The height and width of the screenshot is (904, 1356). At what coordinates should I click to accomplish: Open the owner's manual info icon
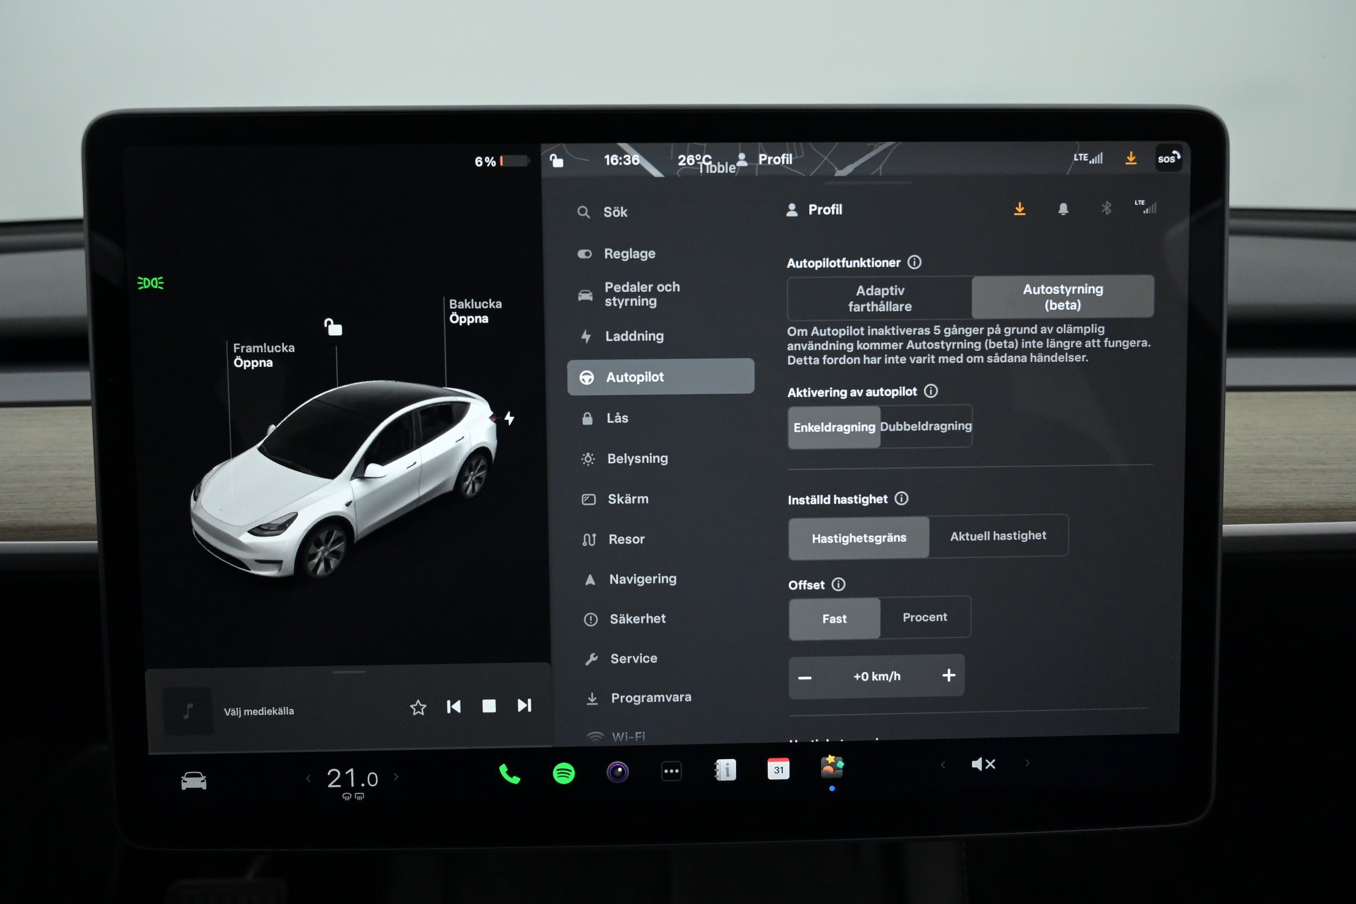[x=725, y=770]
